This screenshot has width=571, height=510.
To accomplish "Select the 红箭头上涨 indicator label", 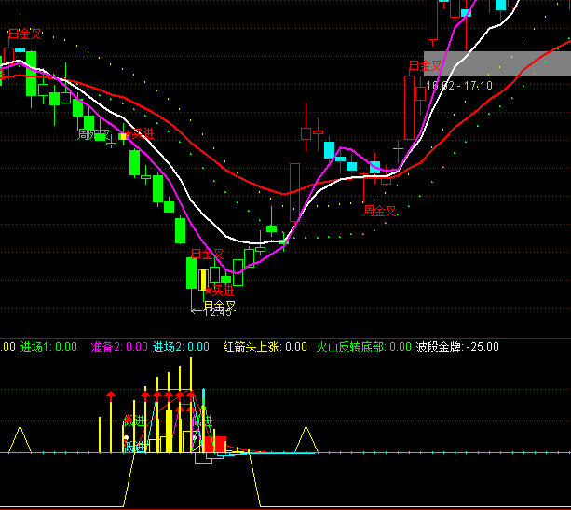I will [252, 347].
